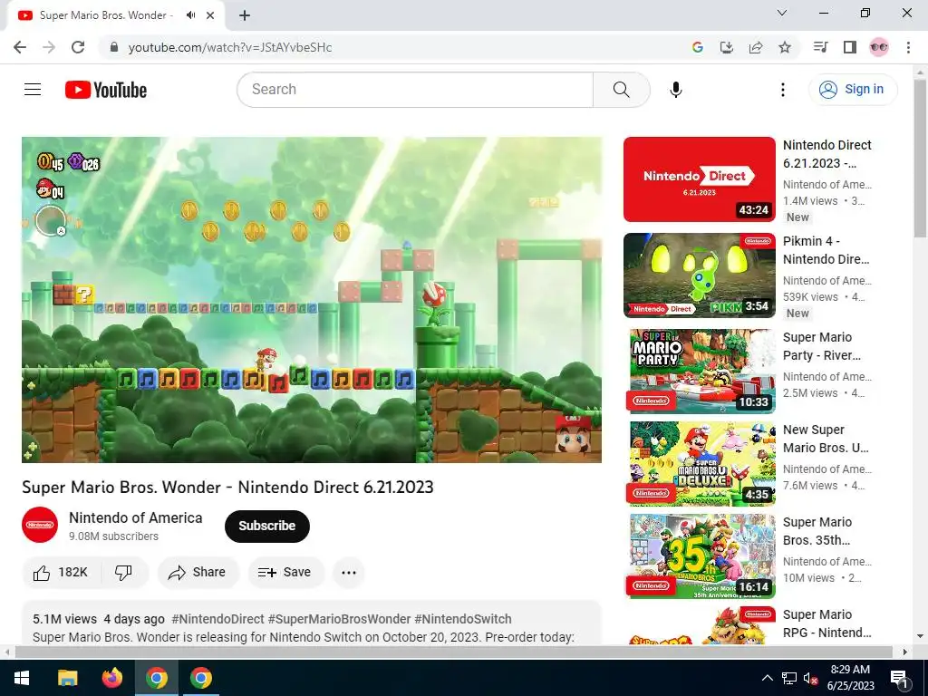Screen dimensions: 928x696
Task: Open the Chrome side panel
Action: 850,47
